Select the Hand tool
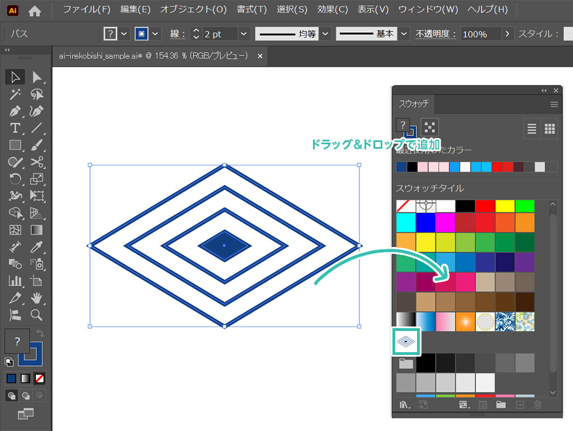Viewport: 573px width, 431px height. [37, 297]
